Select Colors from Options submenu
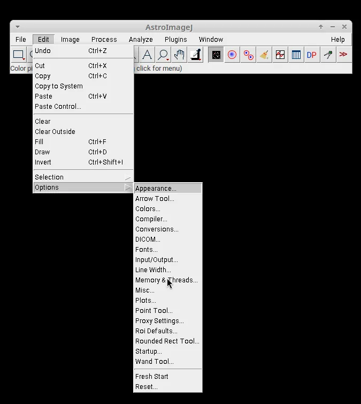This screenshot has height=404, width=361. click(x=148, y=209)
